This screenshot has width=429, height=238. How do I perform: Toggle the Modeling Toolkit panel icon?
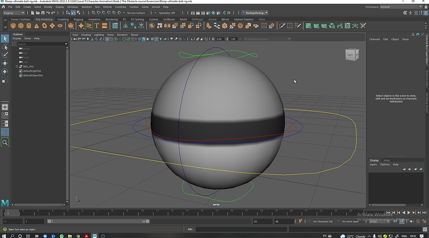(405, 13)
